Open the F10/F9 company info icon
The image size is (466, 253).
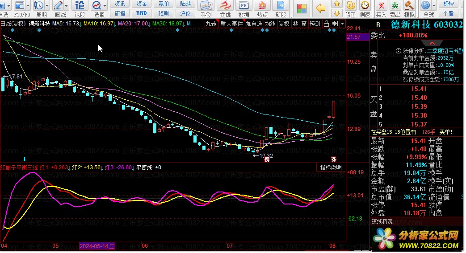(x=20, y=5)
